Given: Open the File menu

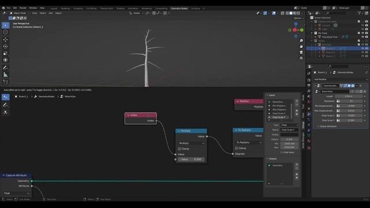Looking at the screenshot, I should tap(9, 8).
